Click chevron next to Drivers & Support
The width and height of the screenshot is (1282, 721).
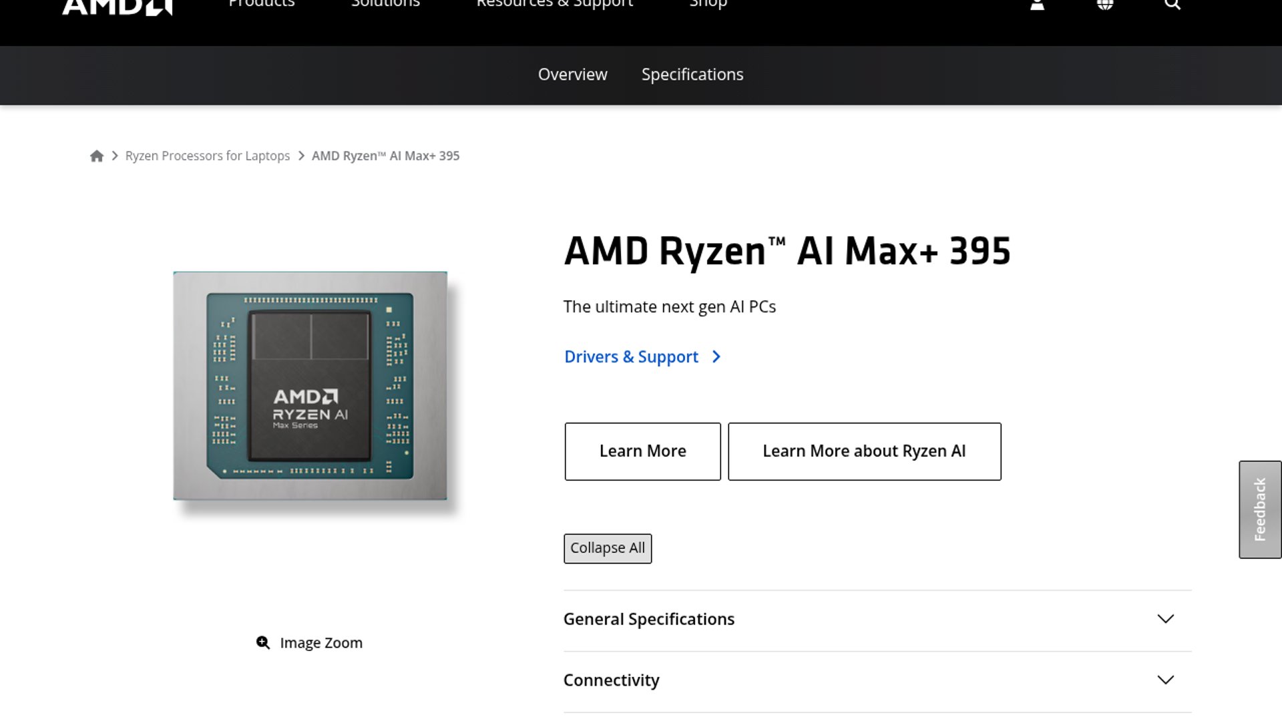tap(716, 357)
